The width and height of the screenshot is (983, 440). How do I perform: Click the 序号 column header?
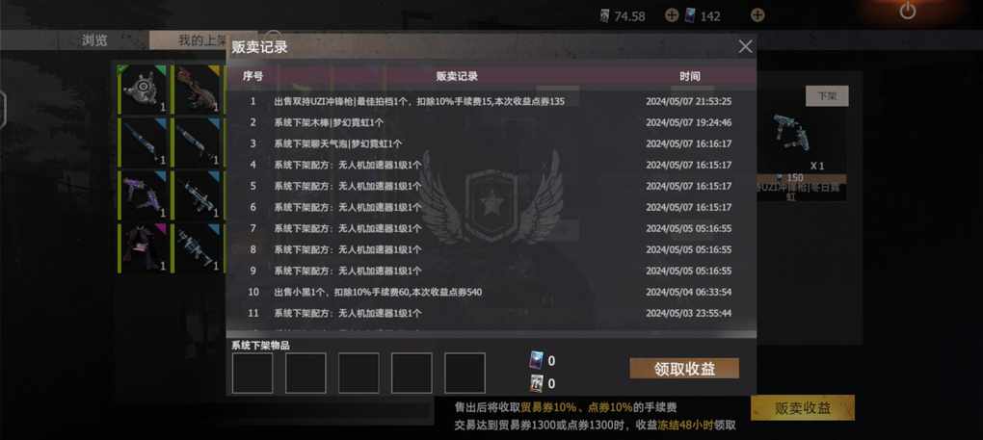(252, 76)
